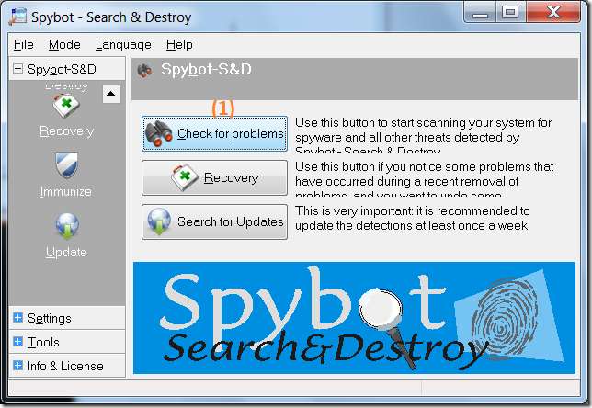
Task: Open the Mode menu
Action: 64,44
